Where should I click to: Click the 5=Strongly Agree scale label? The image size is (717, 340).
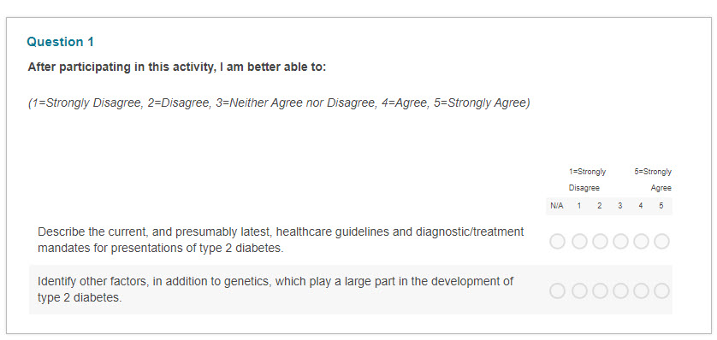653,179
